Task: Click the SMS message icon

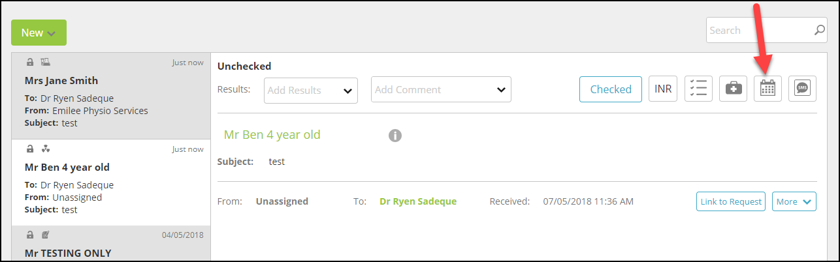Action: coord(802,89)
